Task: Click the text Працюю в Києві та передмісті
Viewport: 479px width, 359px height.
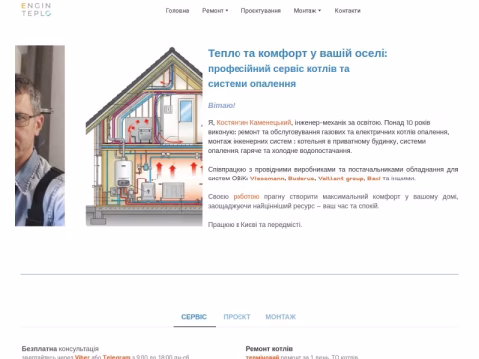Action: click(x=255, y=225)
